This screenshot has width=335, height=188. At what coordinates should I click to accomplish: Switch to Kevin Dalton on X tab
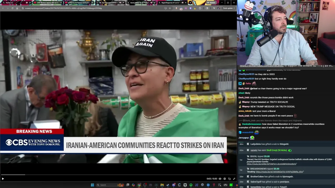141,3
